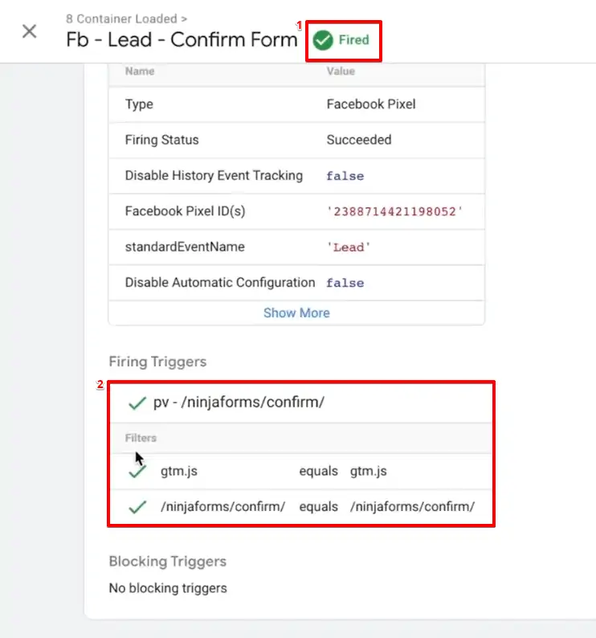The height and width of the screenshot is (638, 596).
Task: Click the equals operator in gtm.js row
Action: pos(319,471)
